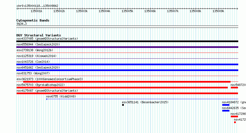Click the 135006k ruler tick label
The height and width of the screenshot is (133, 246).
150,11
